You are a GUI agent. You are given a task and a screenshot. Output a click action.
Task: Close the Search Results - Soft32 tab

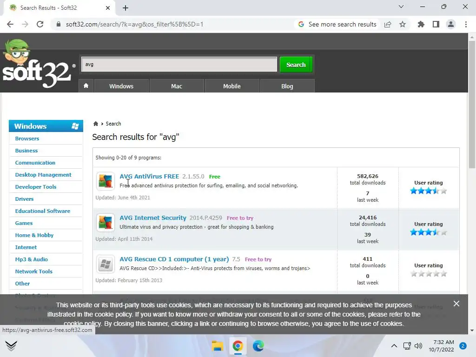point(108,8)
